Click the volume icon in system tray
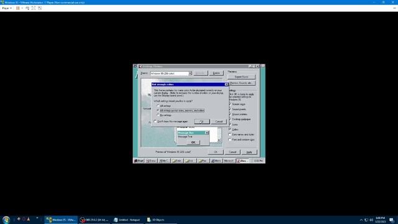 (x=371, y=220)
